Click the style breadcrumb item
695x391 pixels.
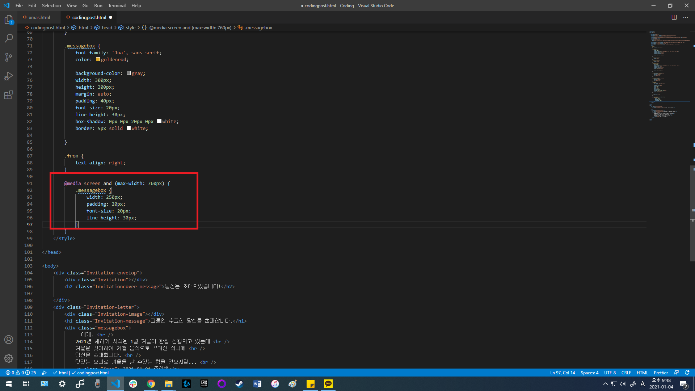point(130,28)
